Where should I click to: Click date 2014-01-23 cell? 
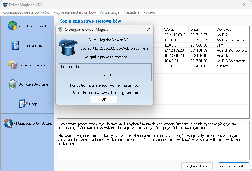tap(199, 50)
